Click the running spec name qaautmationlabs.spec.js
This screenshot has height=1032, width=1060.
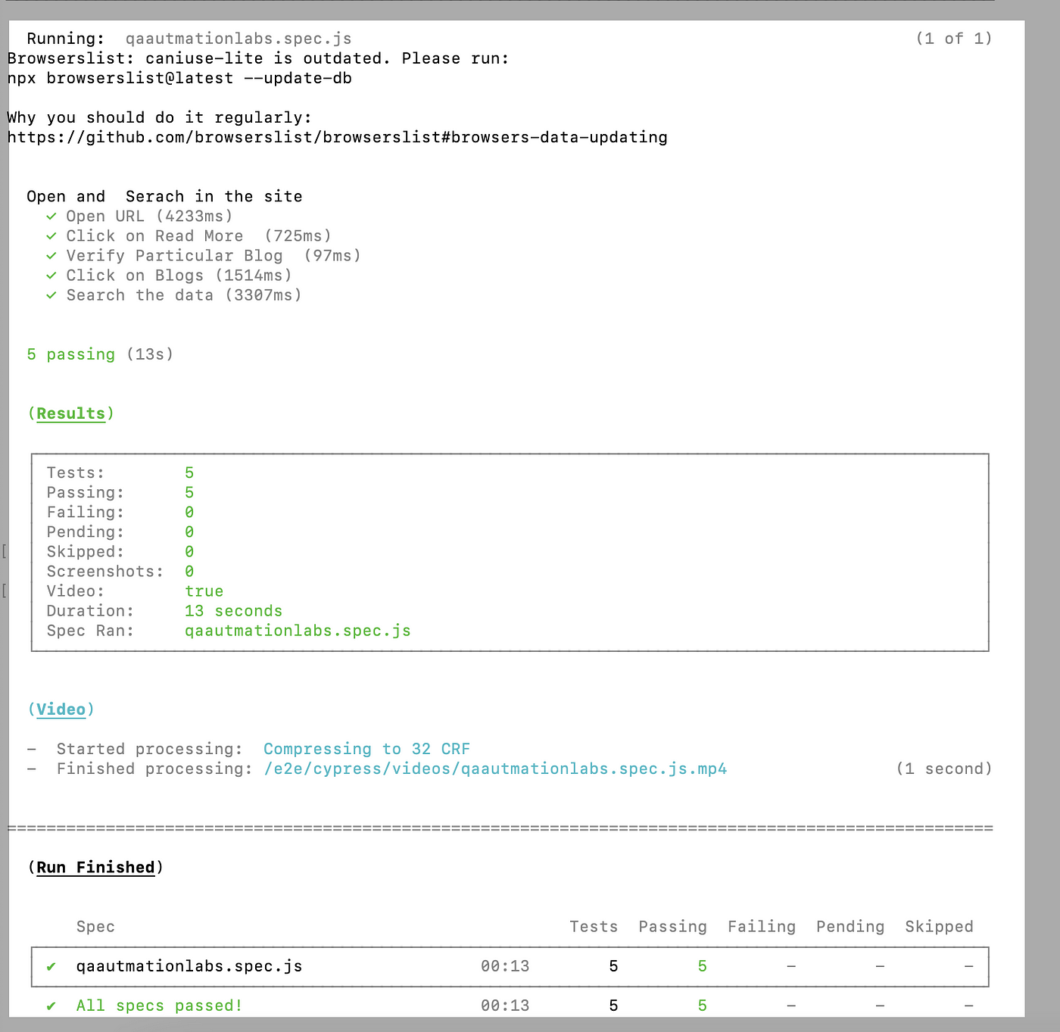coord(238,39)
